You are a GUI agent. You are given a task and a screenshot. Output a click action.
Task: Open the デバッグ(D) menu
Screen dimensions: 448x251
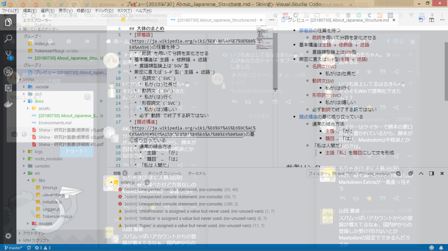click(x=103, y=11)
